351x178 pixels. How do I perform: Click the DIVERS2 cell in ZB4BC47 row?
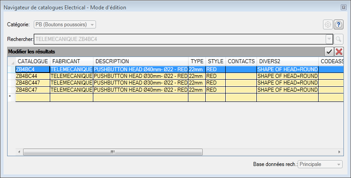[287, 90]
